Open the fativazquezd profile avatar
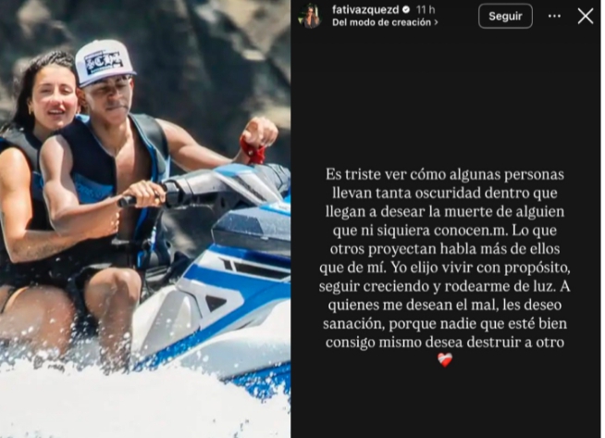This screenshot has height=438, width=605. point(310,17)
